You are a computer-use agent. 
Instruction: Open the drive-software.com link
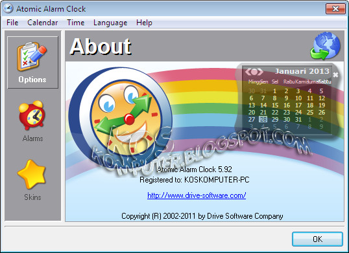(x=197, y=195)
